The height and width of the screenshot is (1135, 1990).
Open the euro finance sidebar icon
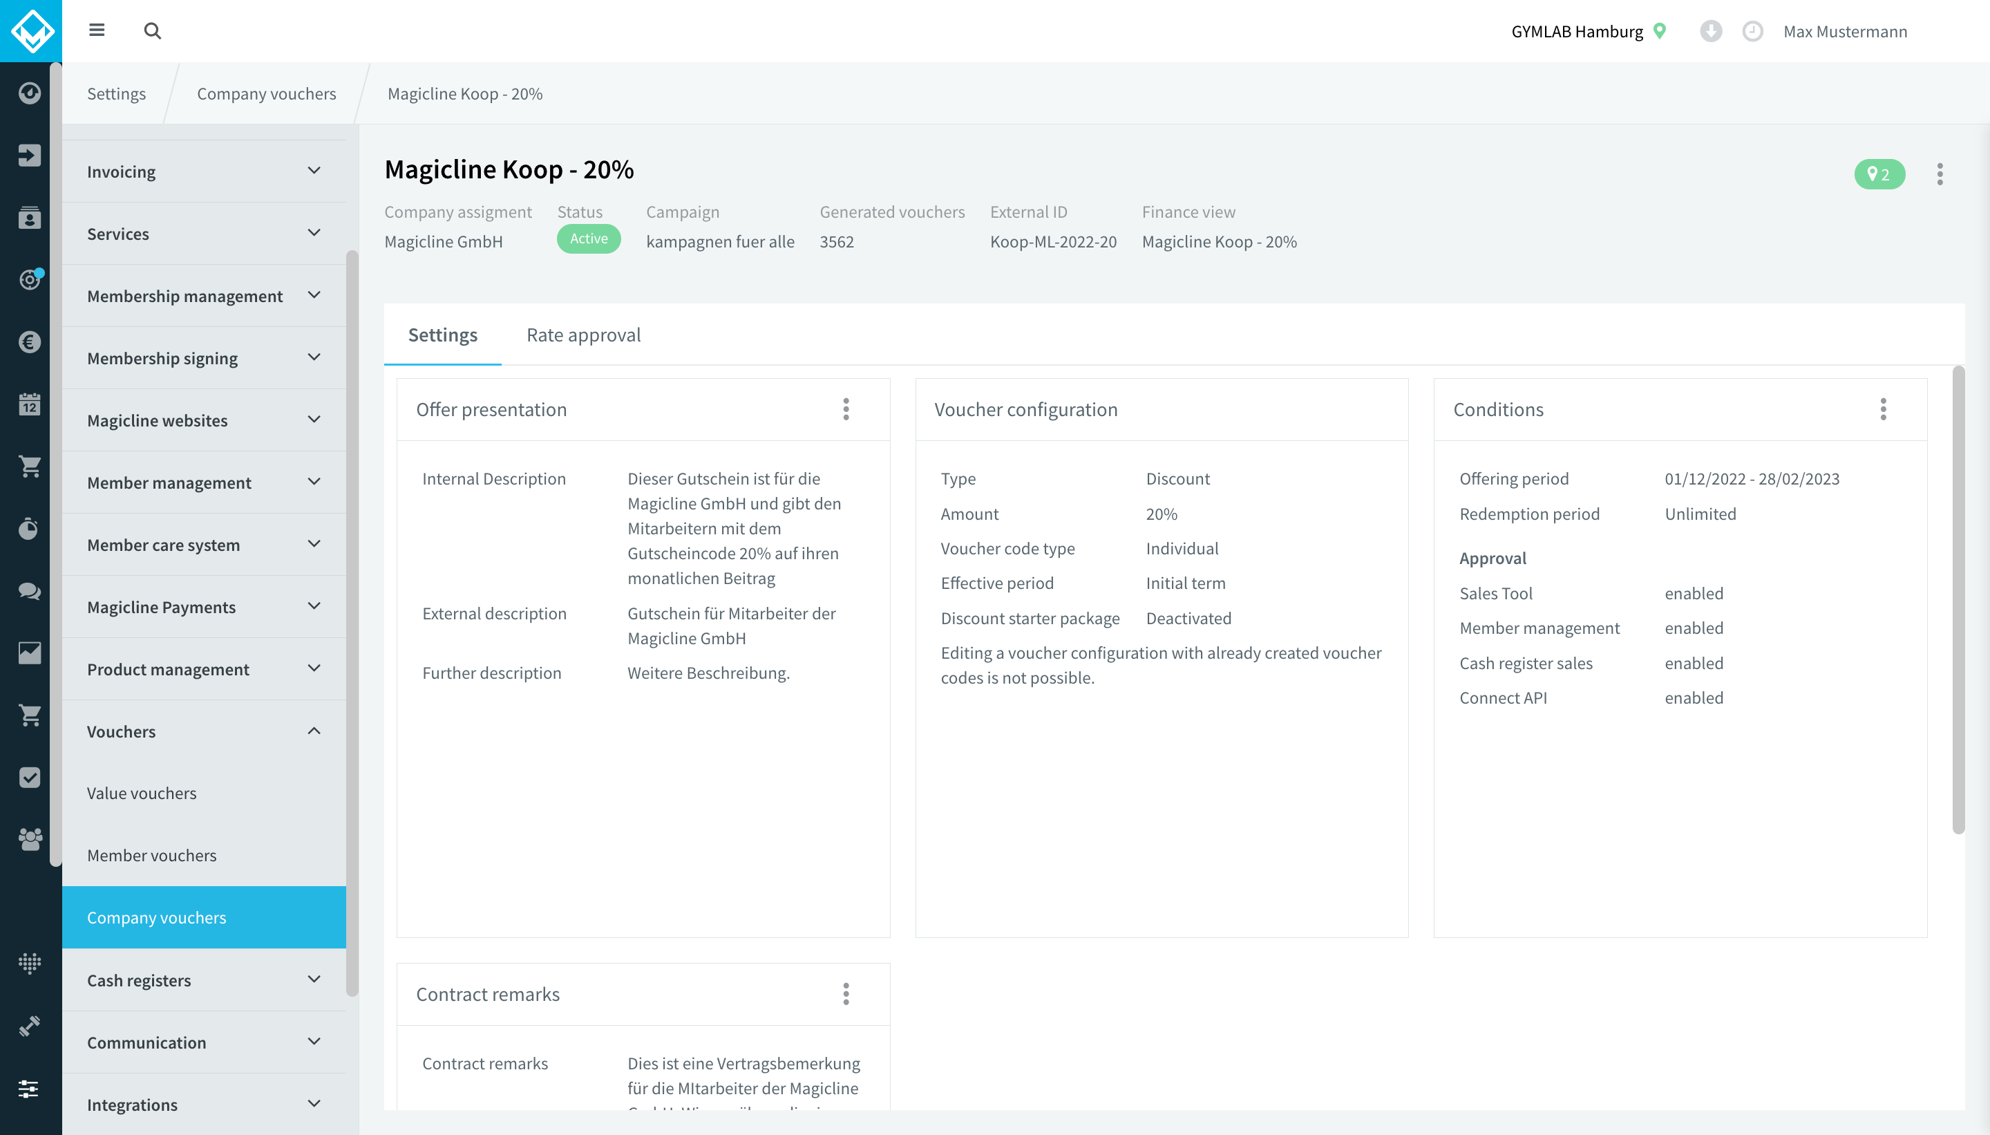pos(30,341)
